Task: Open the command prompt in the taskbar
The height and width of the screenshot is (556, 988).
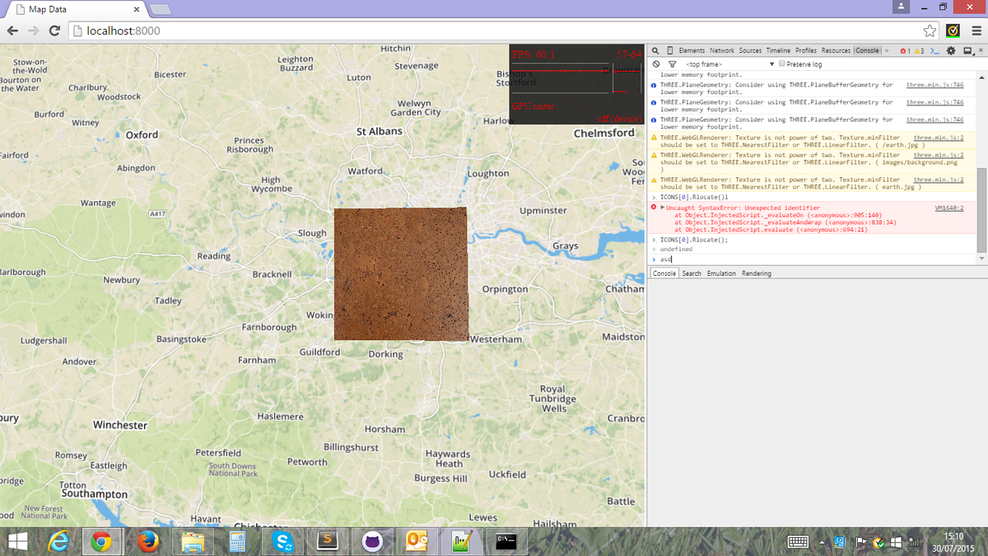Action: tap(506, 541)
